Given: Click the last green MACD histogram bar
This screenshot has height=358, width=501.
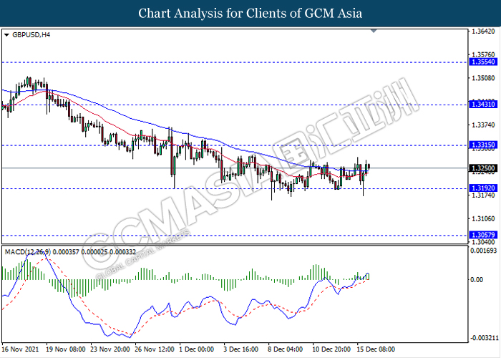Looking at the screenshot, I should tap(368, 276).
